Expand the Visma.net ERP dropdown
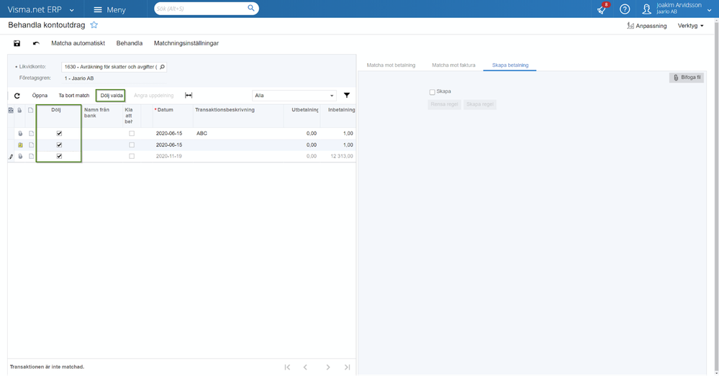 [71, 10]
